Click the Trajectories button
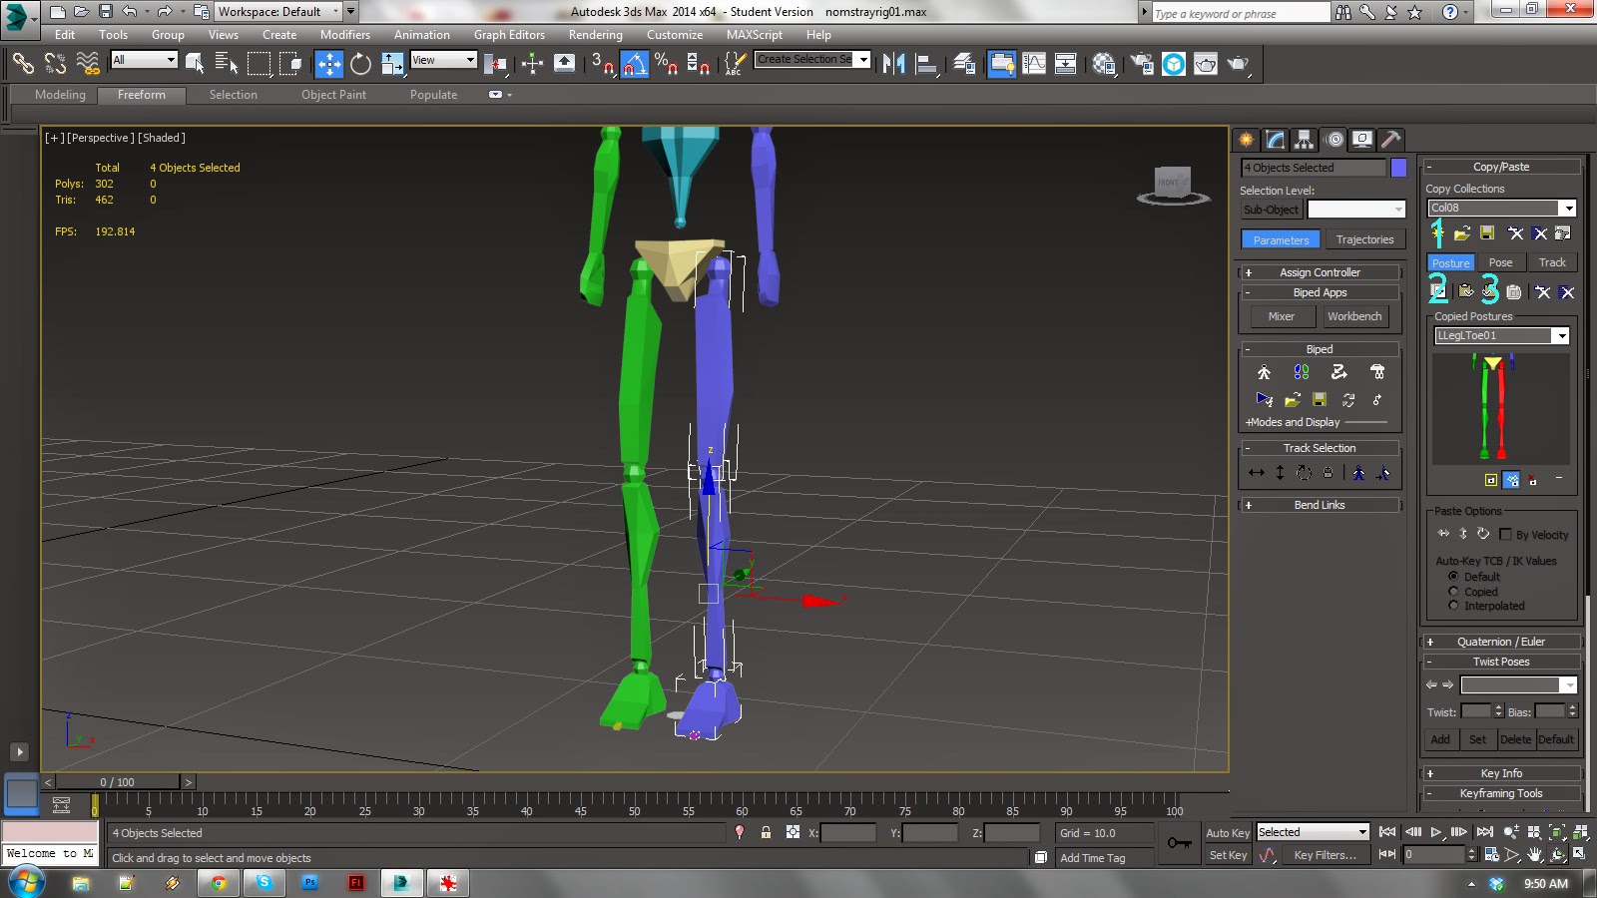Screen dimensions: 1597x898 [1364, 239]
